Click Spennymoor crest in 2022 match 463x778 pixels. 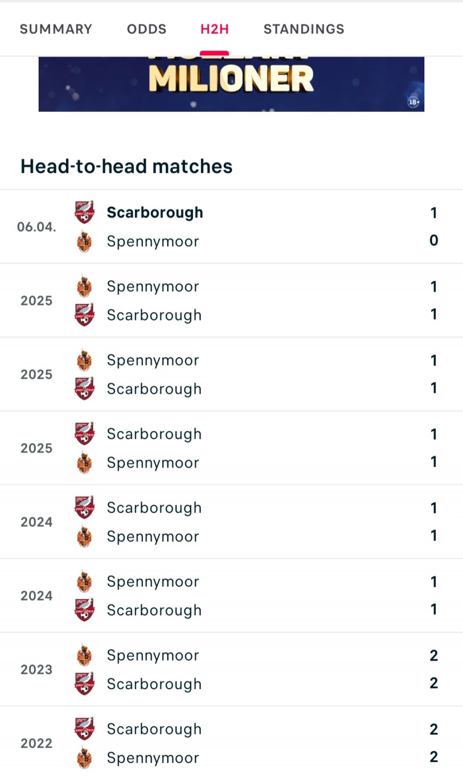pos(84,758)
